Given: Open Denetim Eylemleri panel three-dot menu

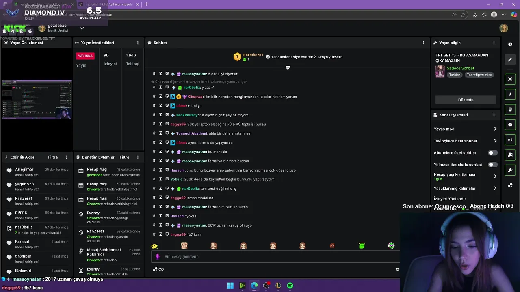Looking at the screenshot, I should point(138,157).
